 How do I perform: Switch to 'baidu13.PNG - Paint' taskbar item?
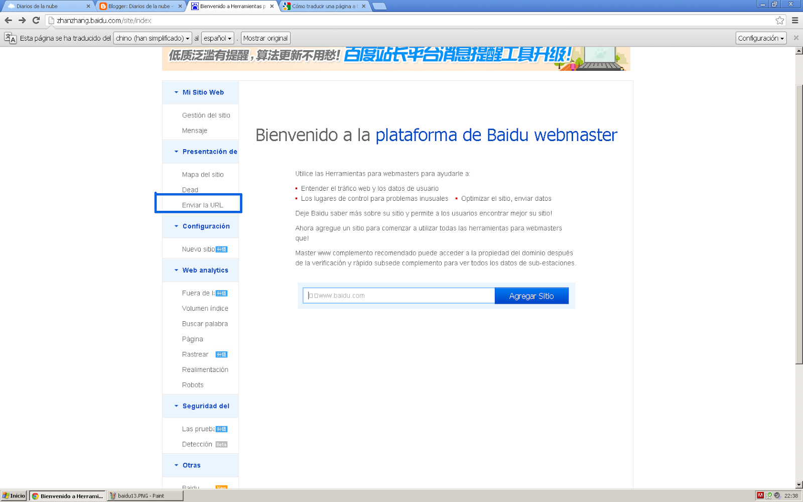[x=145, y=496]
